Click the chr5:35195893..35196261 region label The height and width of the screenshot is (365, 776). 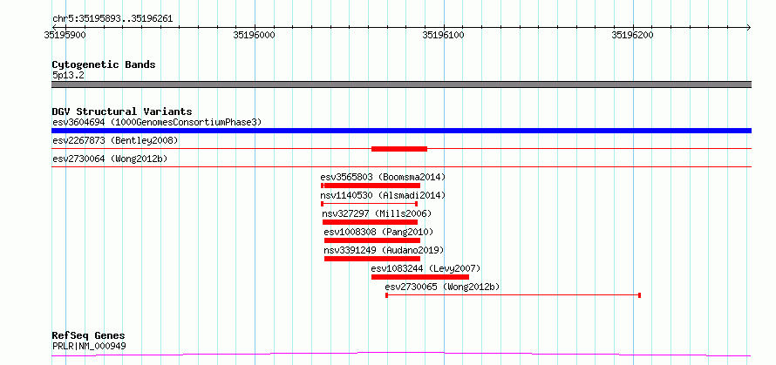tap(112, 19)
